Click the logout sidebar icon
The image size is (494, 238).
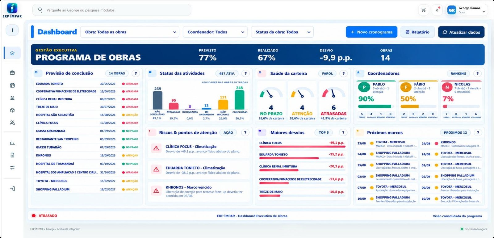click(x=12, y=189)
